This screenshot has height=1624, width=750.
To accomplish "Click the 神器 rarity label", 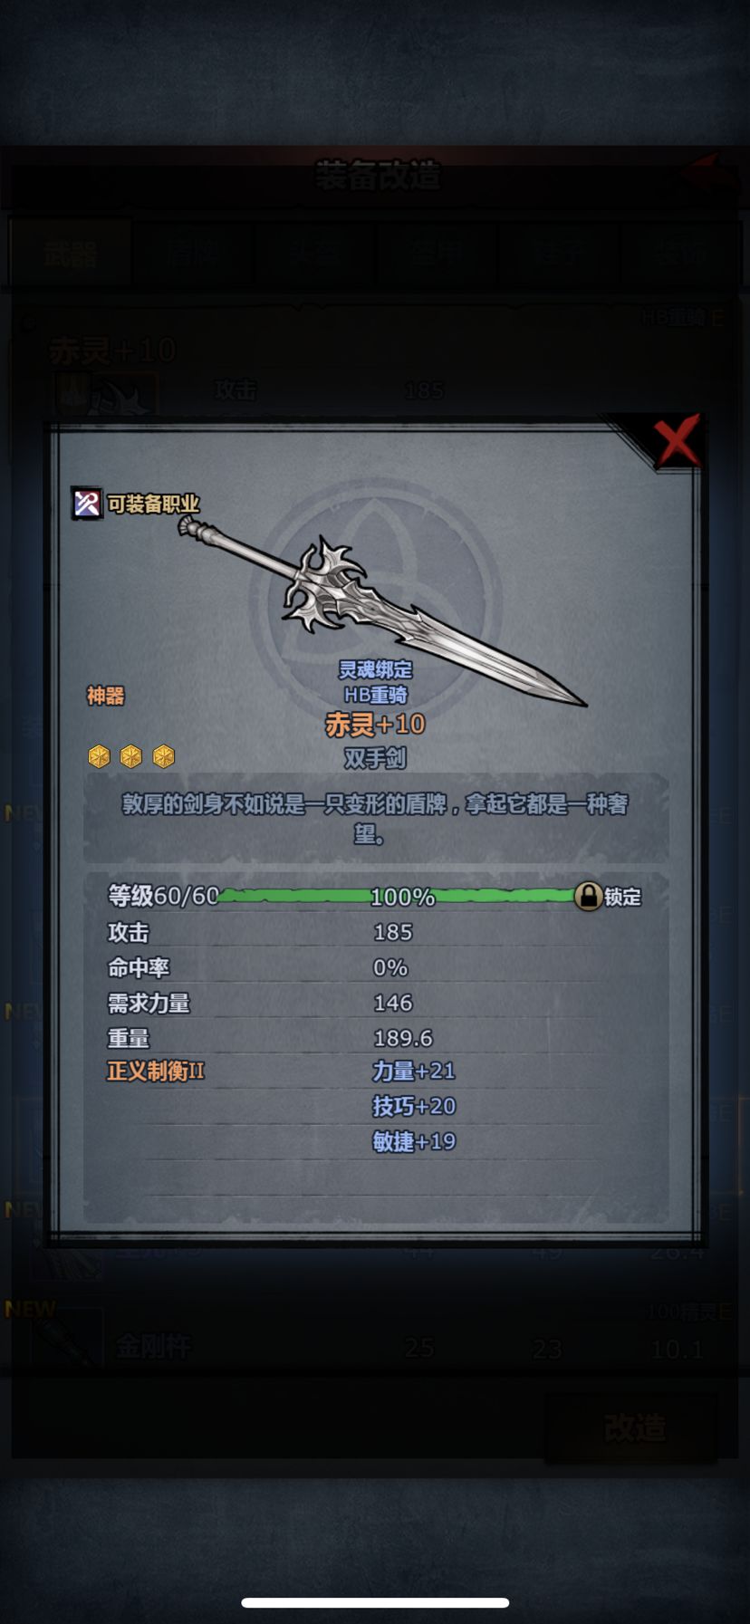I will pyautogui.click(x=105, y=696).
